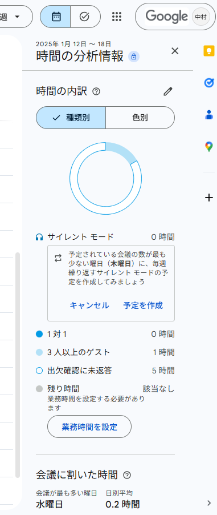The height and width of the screenshot is (515, 217).
Task: Dismiss suggestion with キャンセル
Action: coord(89,305)
